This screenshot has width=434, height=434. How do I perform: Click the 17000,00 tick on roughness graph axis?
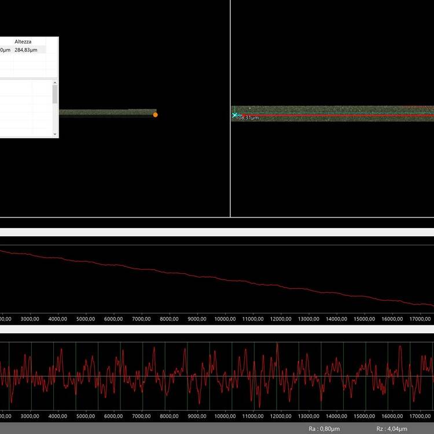pyautogui.click(x=420, y=416)
